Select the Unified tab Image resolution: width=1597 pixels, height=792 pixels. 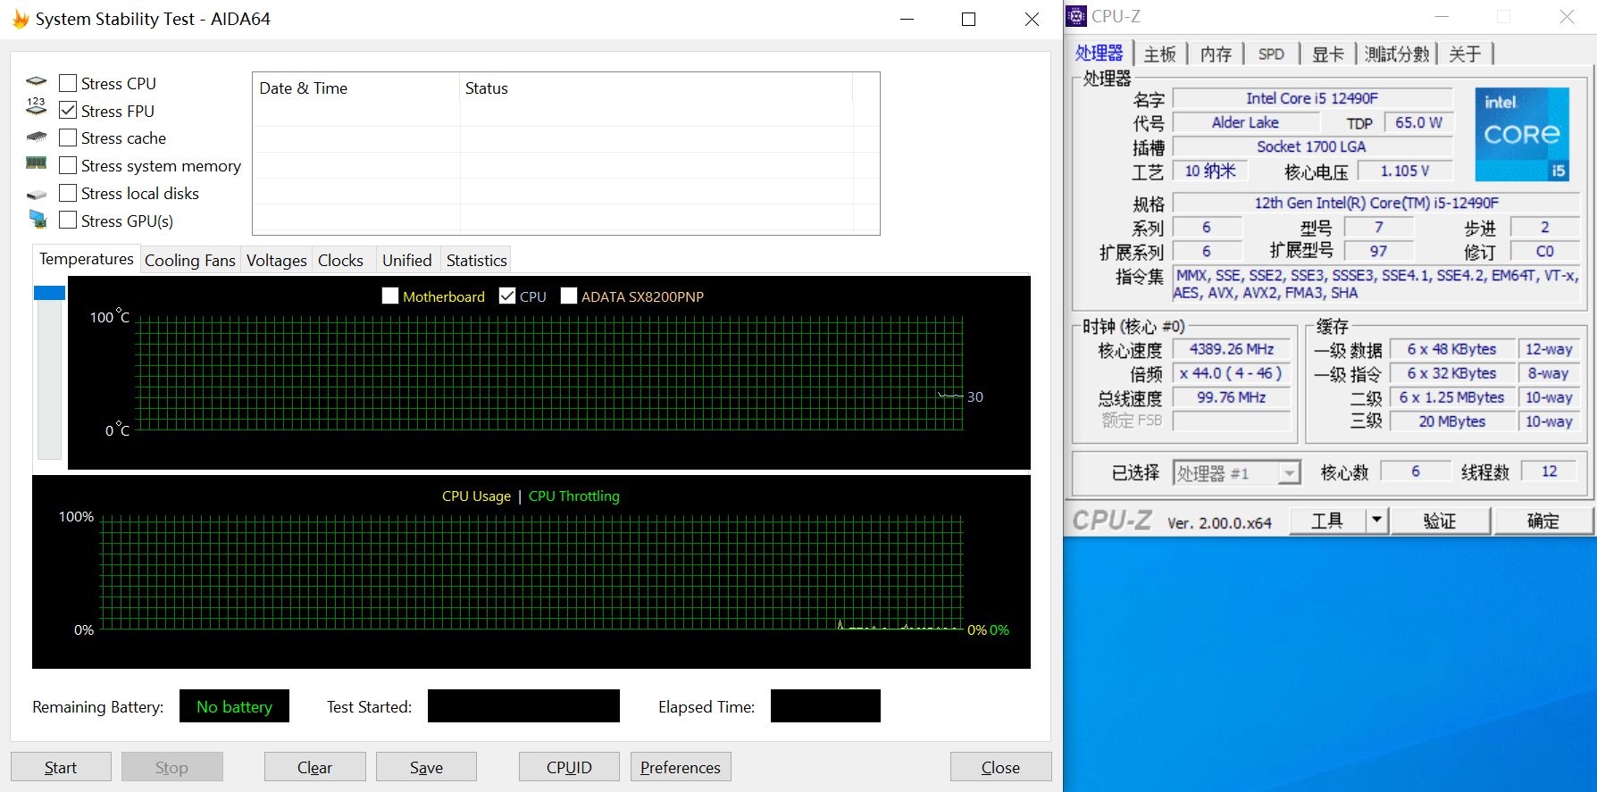(x=406, y=260)
